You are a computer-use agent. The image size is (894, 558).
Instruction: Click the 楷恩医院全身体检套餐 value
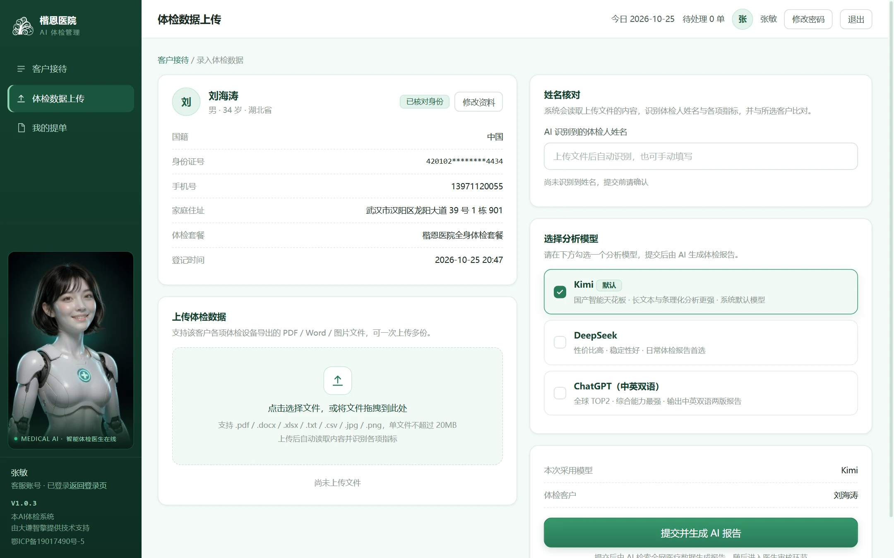pos(463,235)
